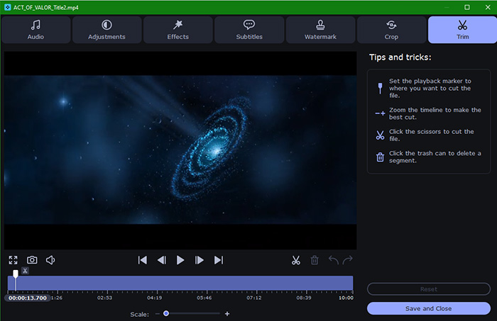Open the Effects tab
The width and height of the screenshot is (497, 321).
(x=177, y=30)
